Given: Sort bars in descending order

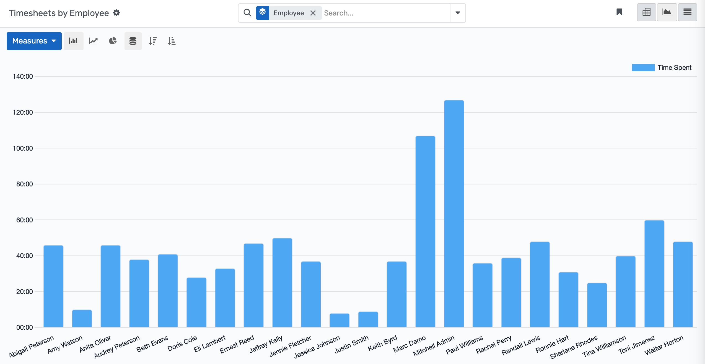Looking at the screenshot, I should click(x=153, y=41).
